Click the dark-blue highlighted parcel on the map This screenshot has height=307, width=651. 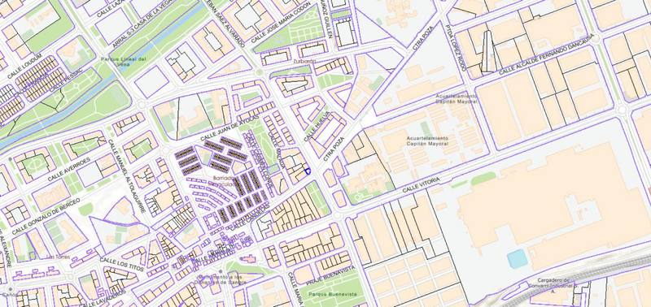[308, 171]
